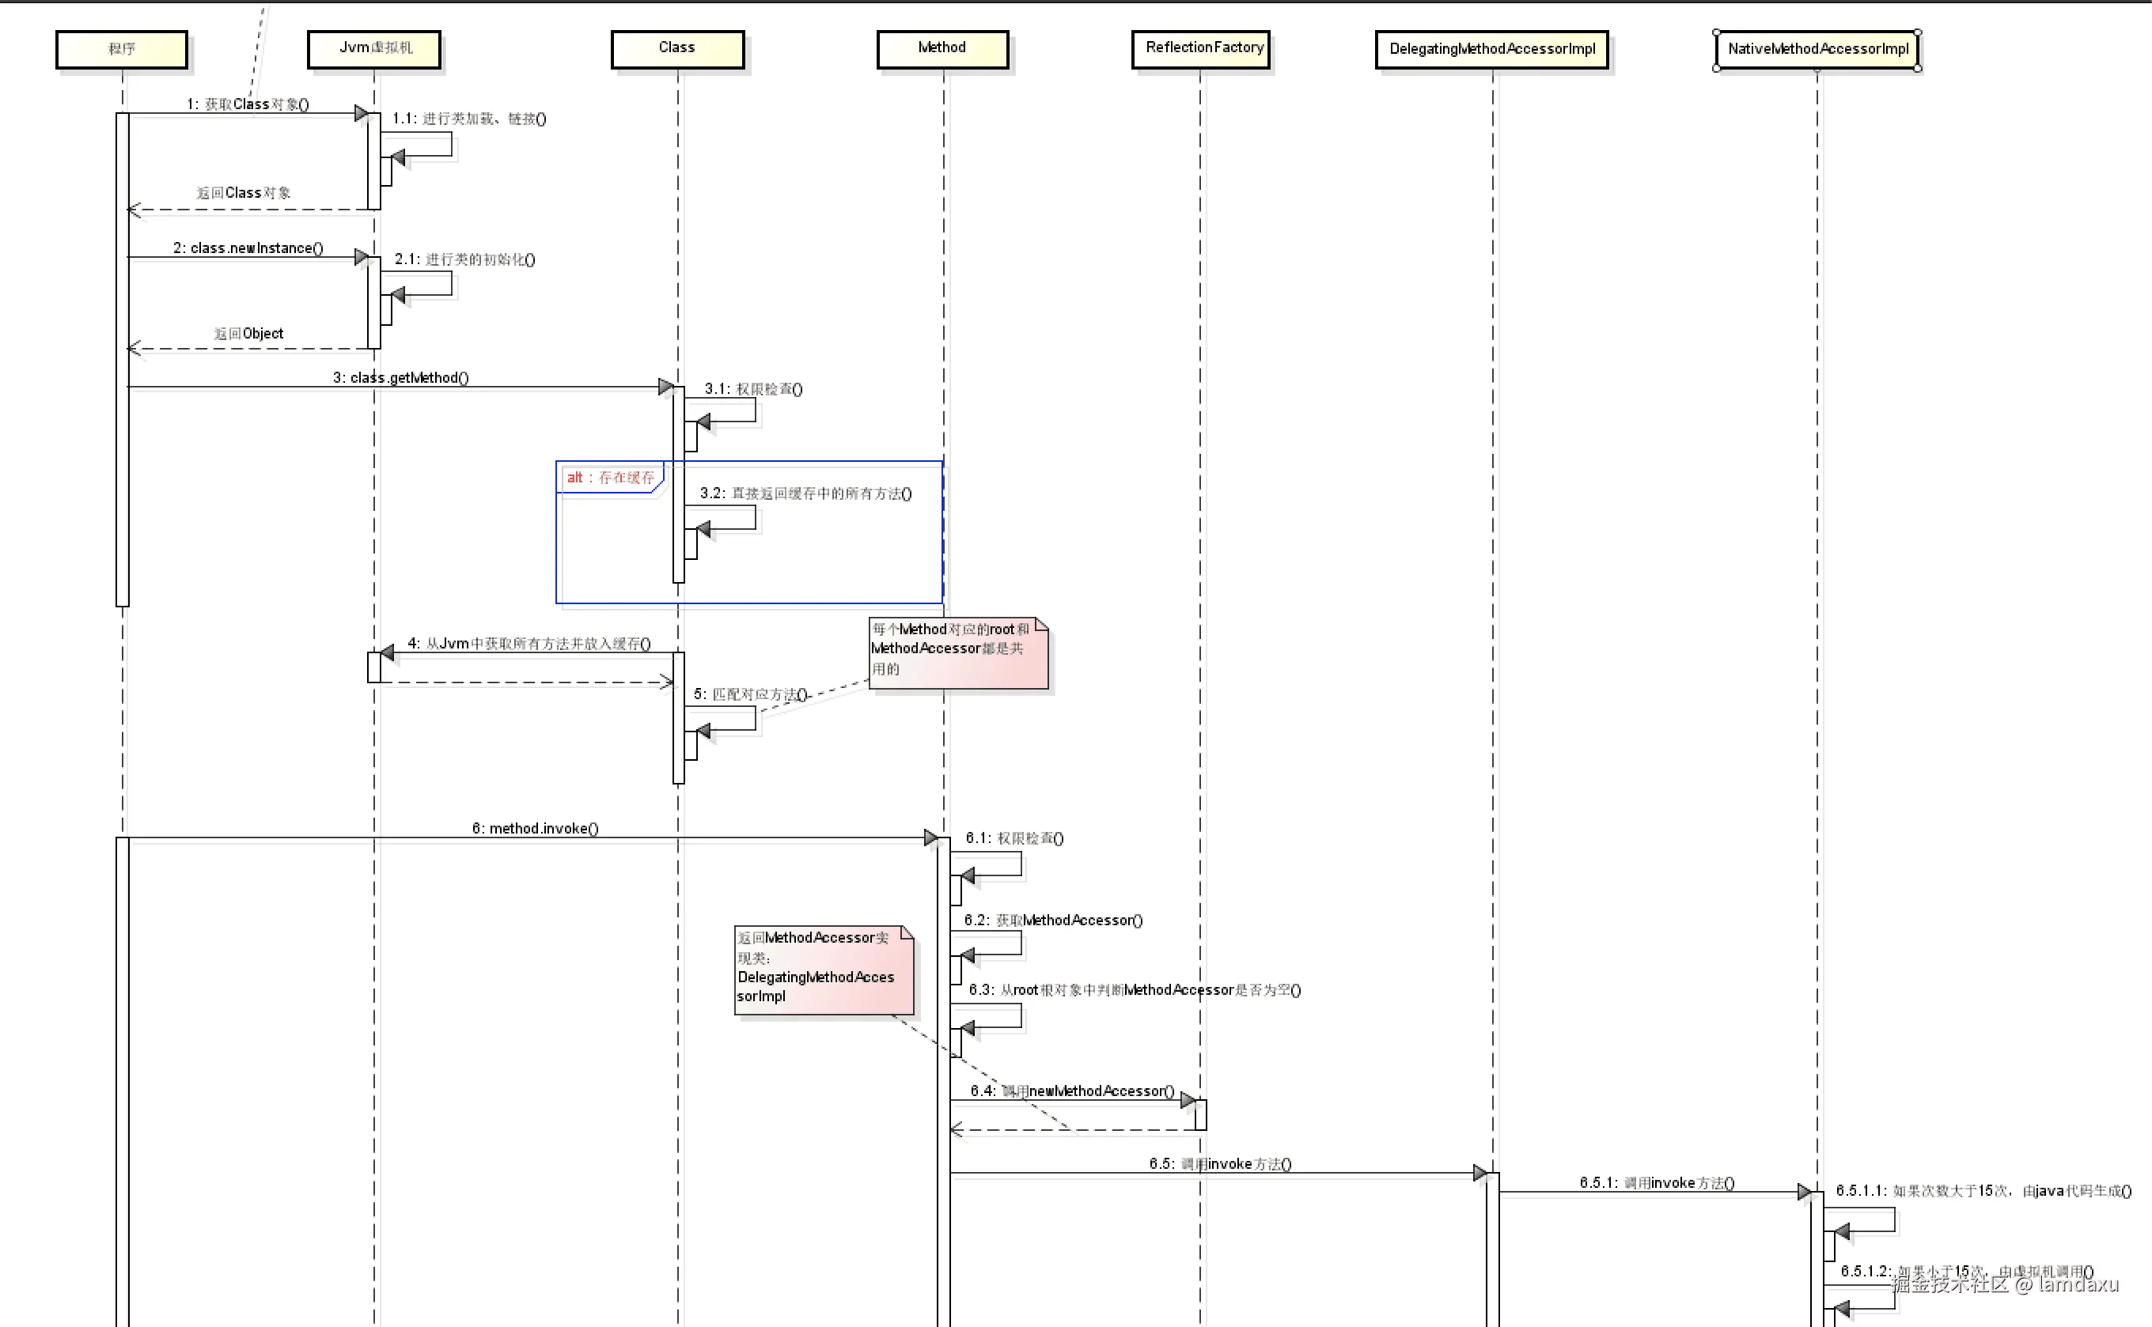Select the Method lifeline header
The image size is (2152, 1327).
click(942, 49)
